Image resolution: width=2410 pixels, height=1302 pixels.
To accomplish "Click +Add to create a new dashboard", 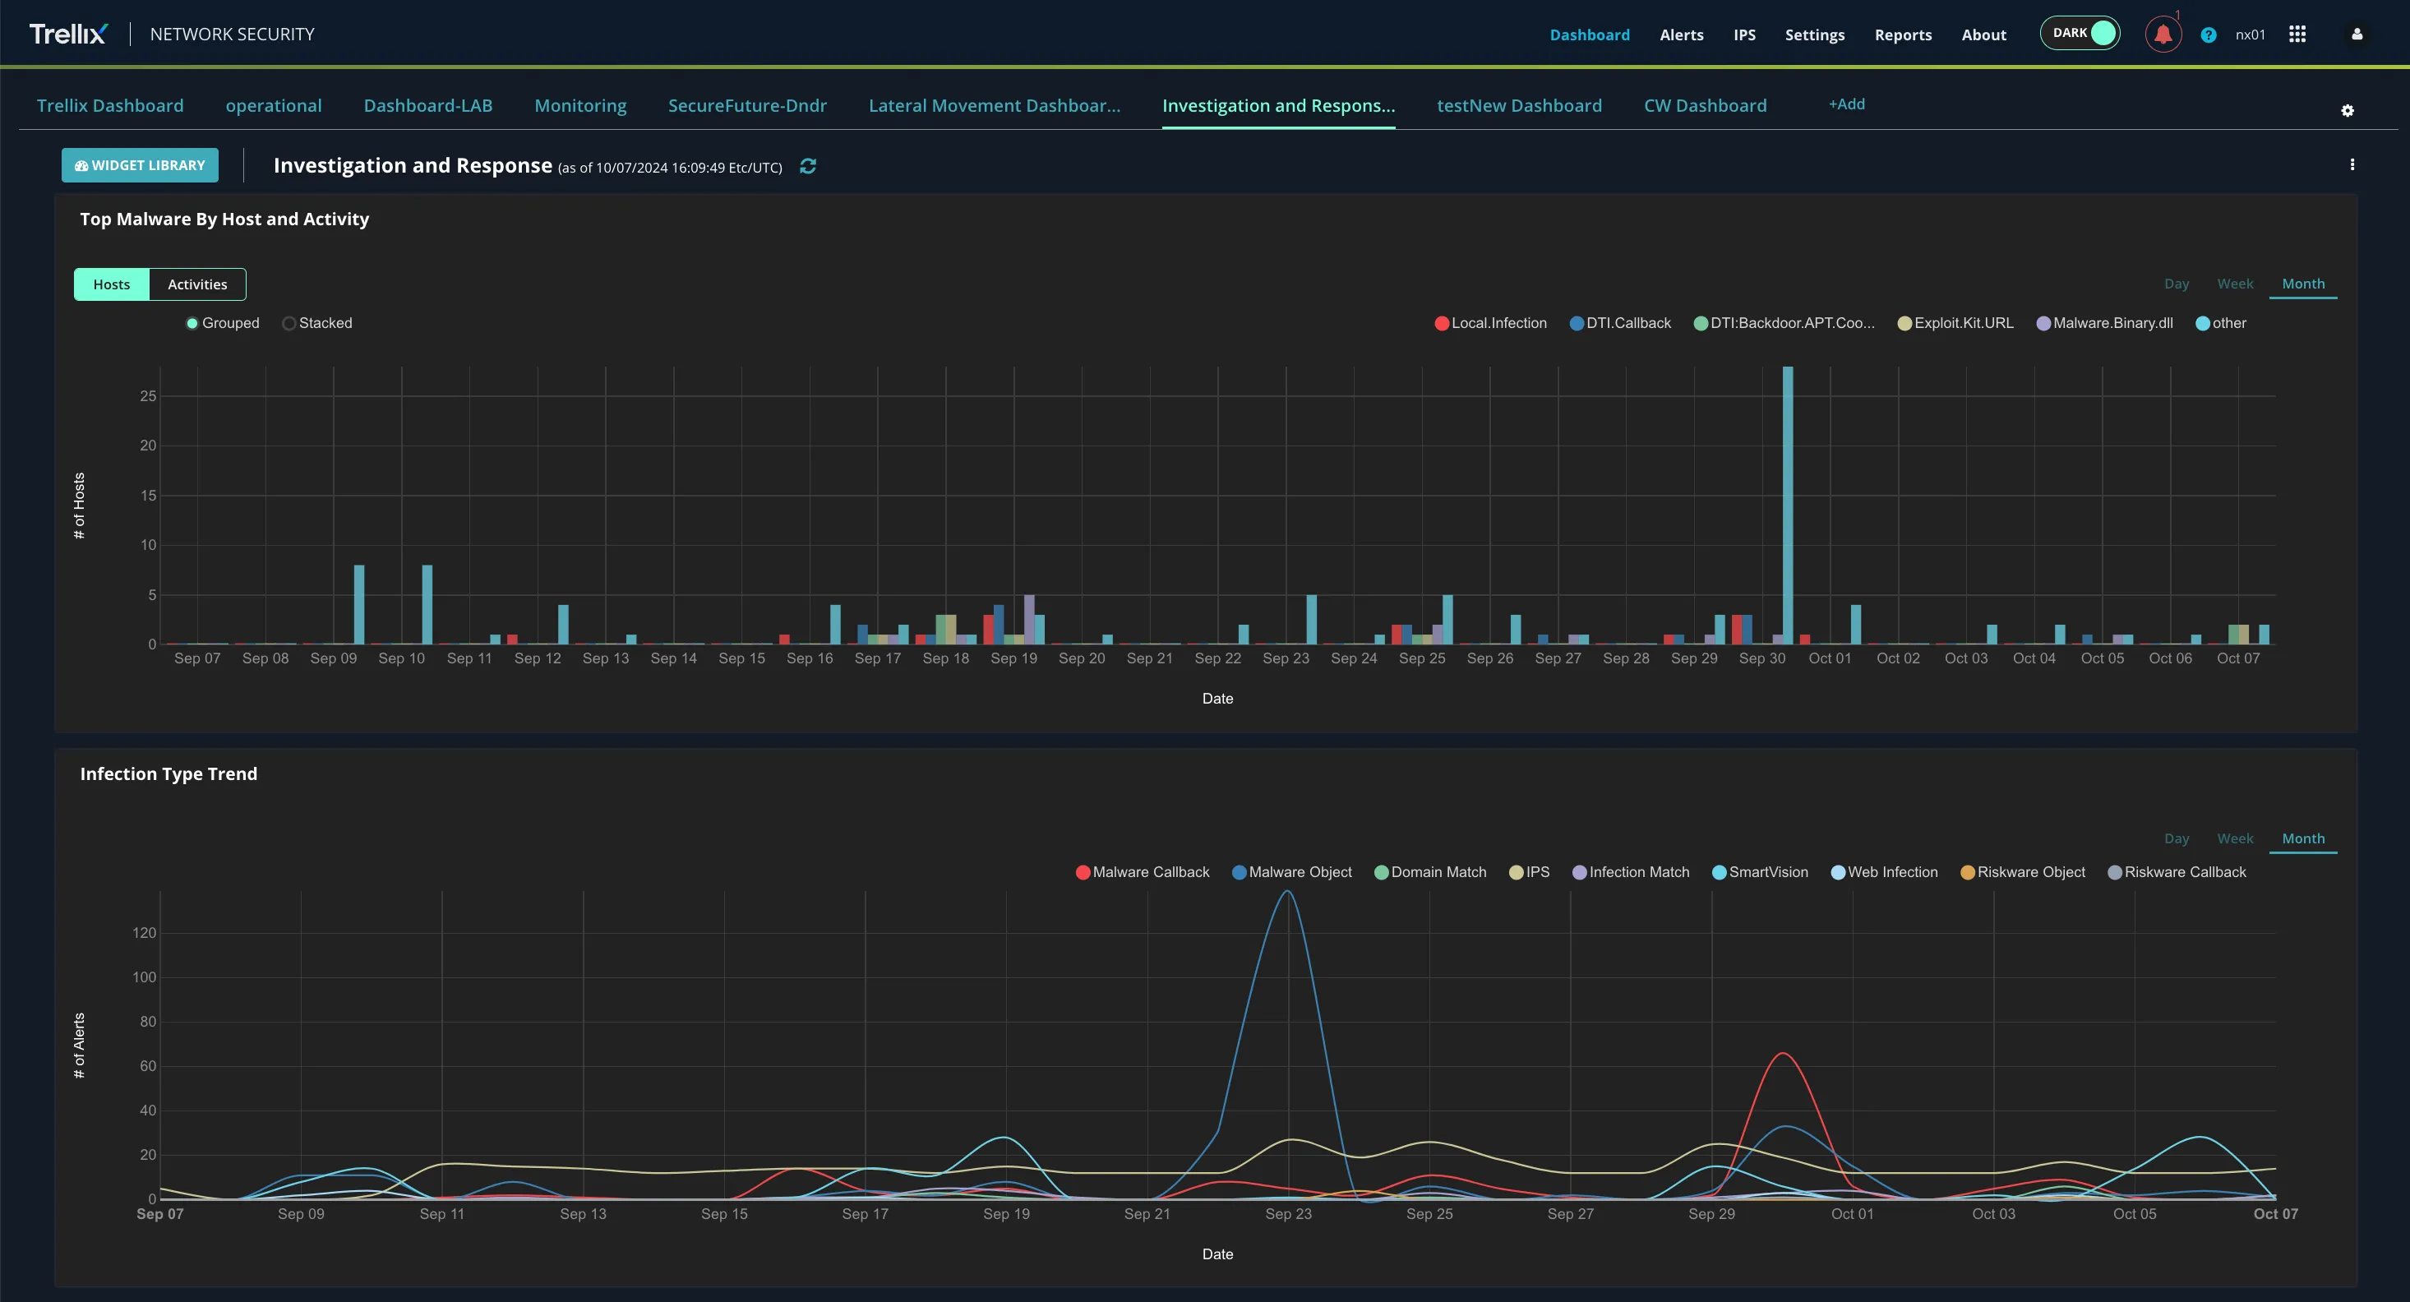I will (1846, 104).
